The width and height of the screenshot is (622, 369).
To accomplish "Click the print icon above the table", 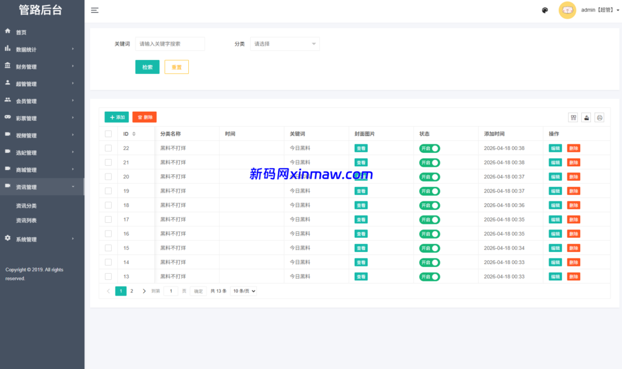I will tap(599, 118).
